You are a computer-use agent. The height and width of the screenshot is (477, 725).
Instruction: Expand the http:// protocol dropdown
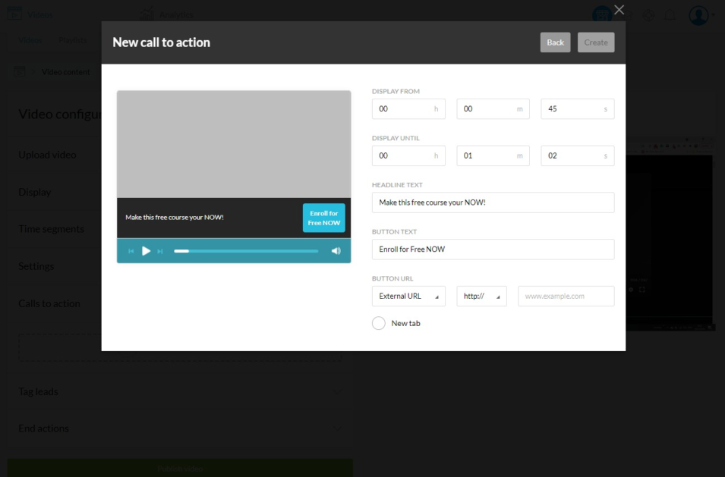[x=481, y=297]
